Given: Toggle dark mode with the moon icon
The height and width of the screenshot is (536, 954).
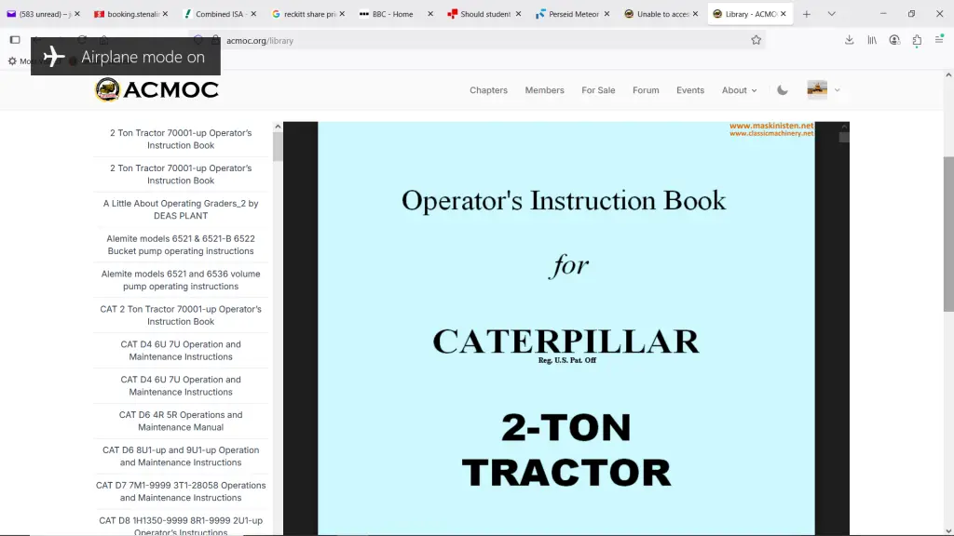Looking at the screenshot, I should pos(783,90).
